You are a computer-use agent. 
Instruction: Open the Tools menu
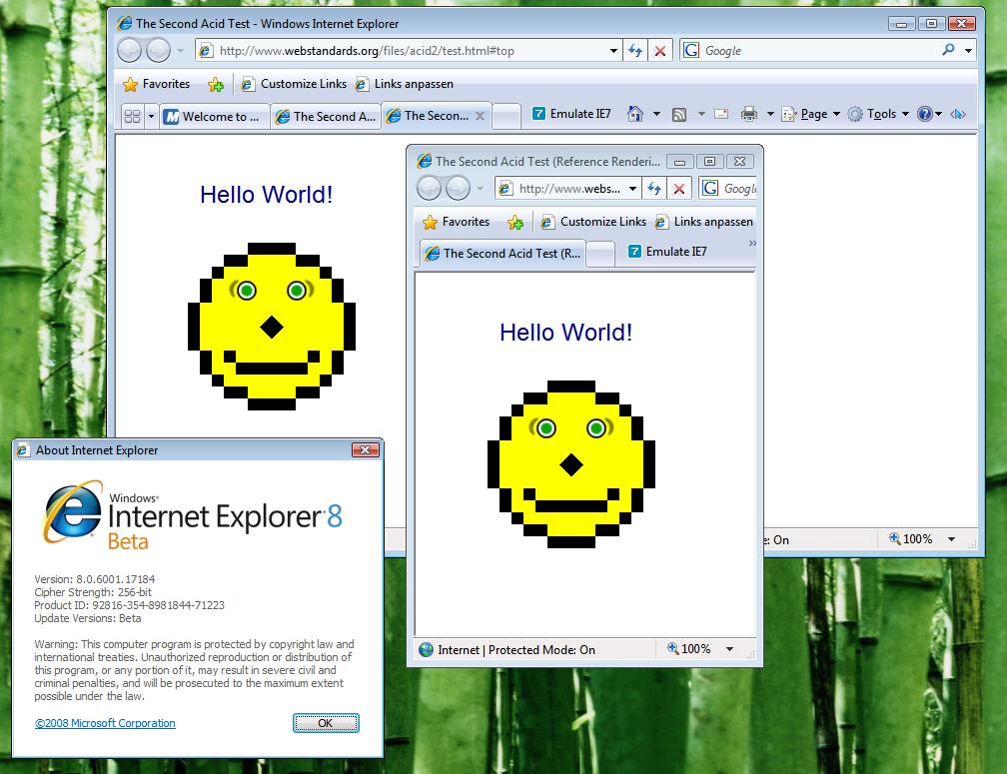click(878, 114)
